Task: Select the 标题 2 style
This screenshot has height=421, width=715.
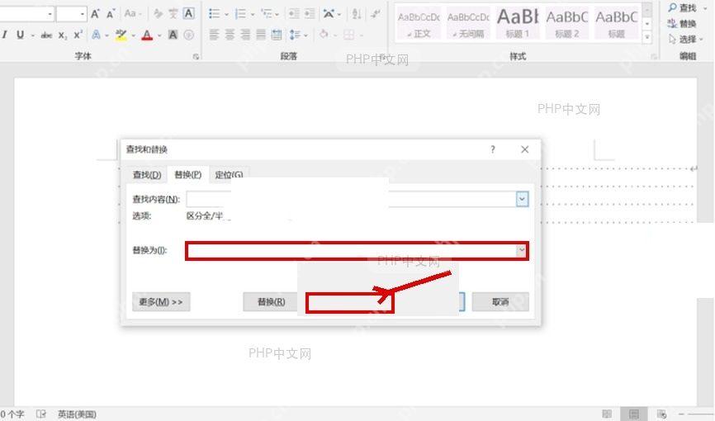Action: click(567, 23)
